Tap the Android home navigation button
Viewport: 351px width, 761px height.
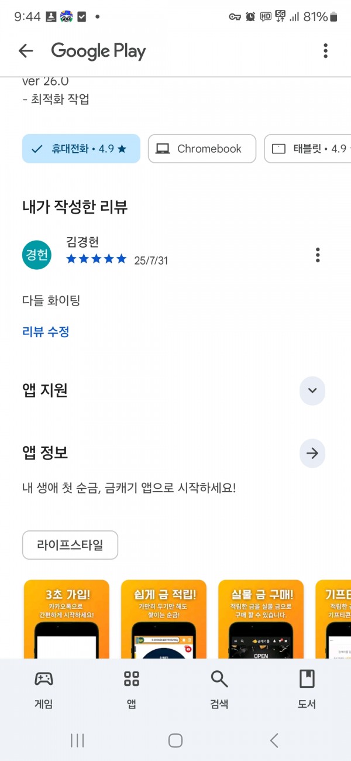(175, 741)
